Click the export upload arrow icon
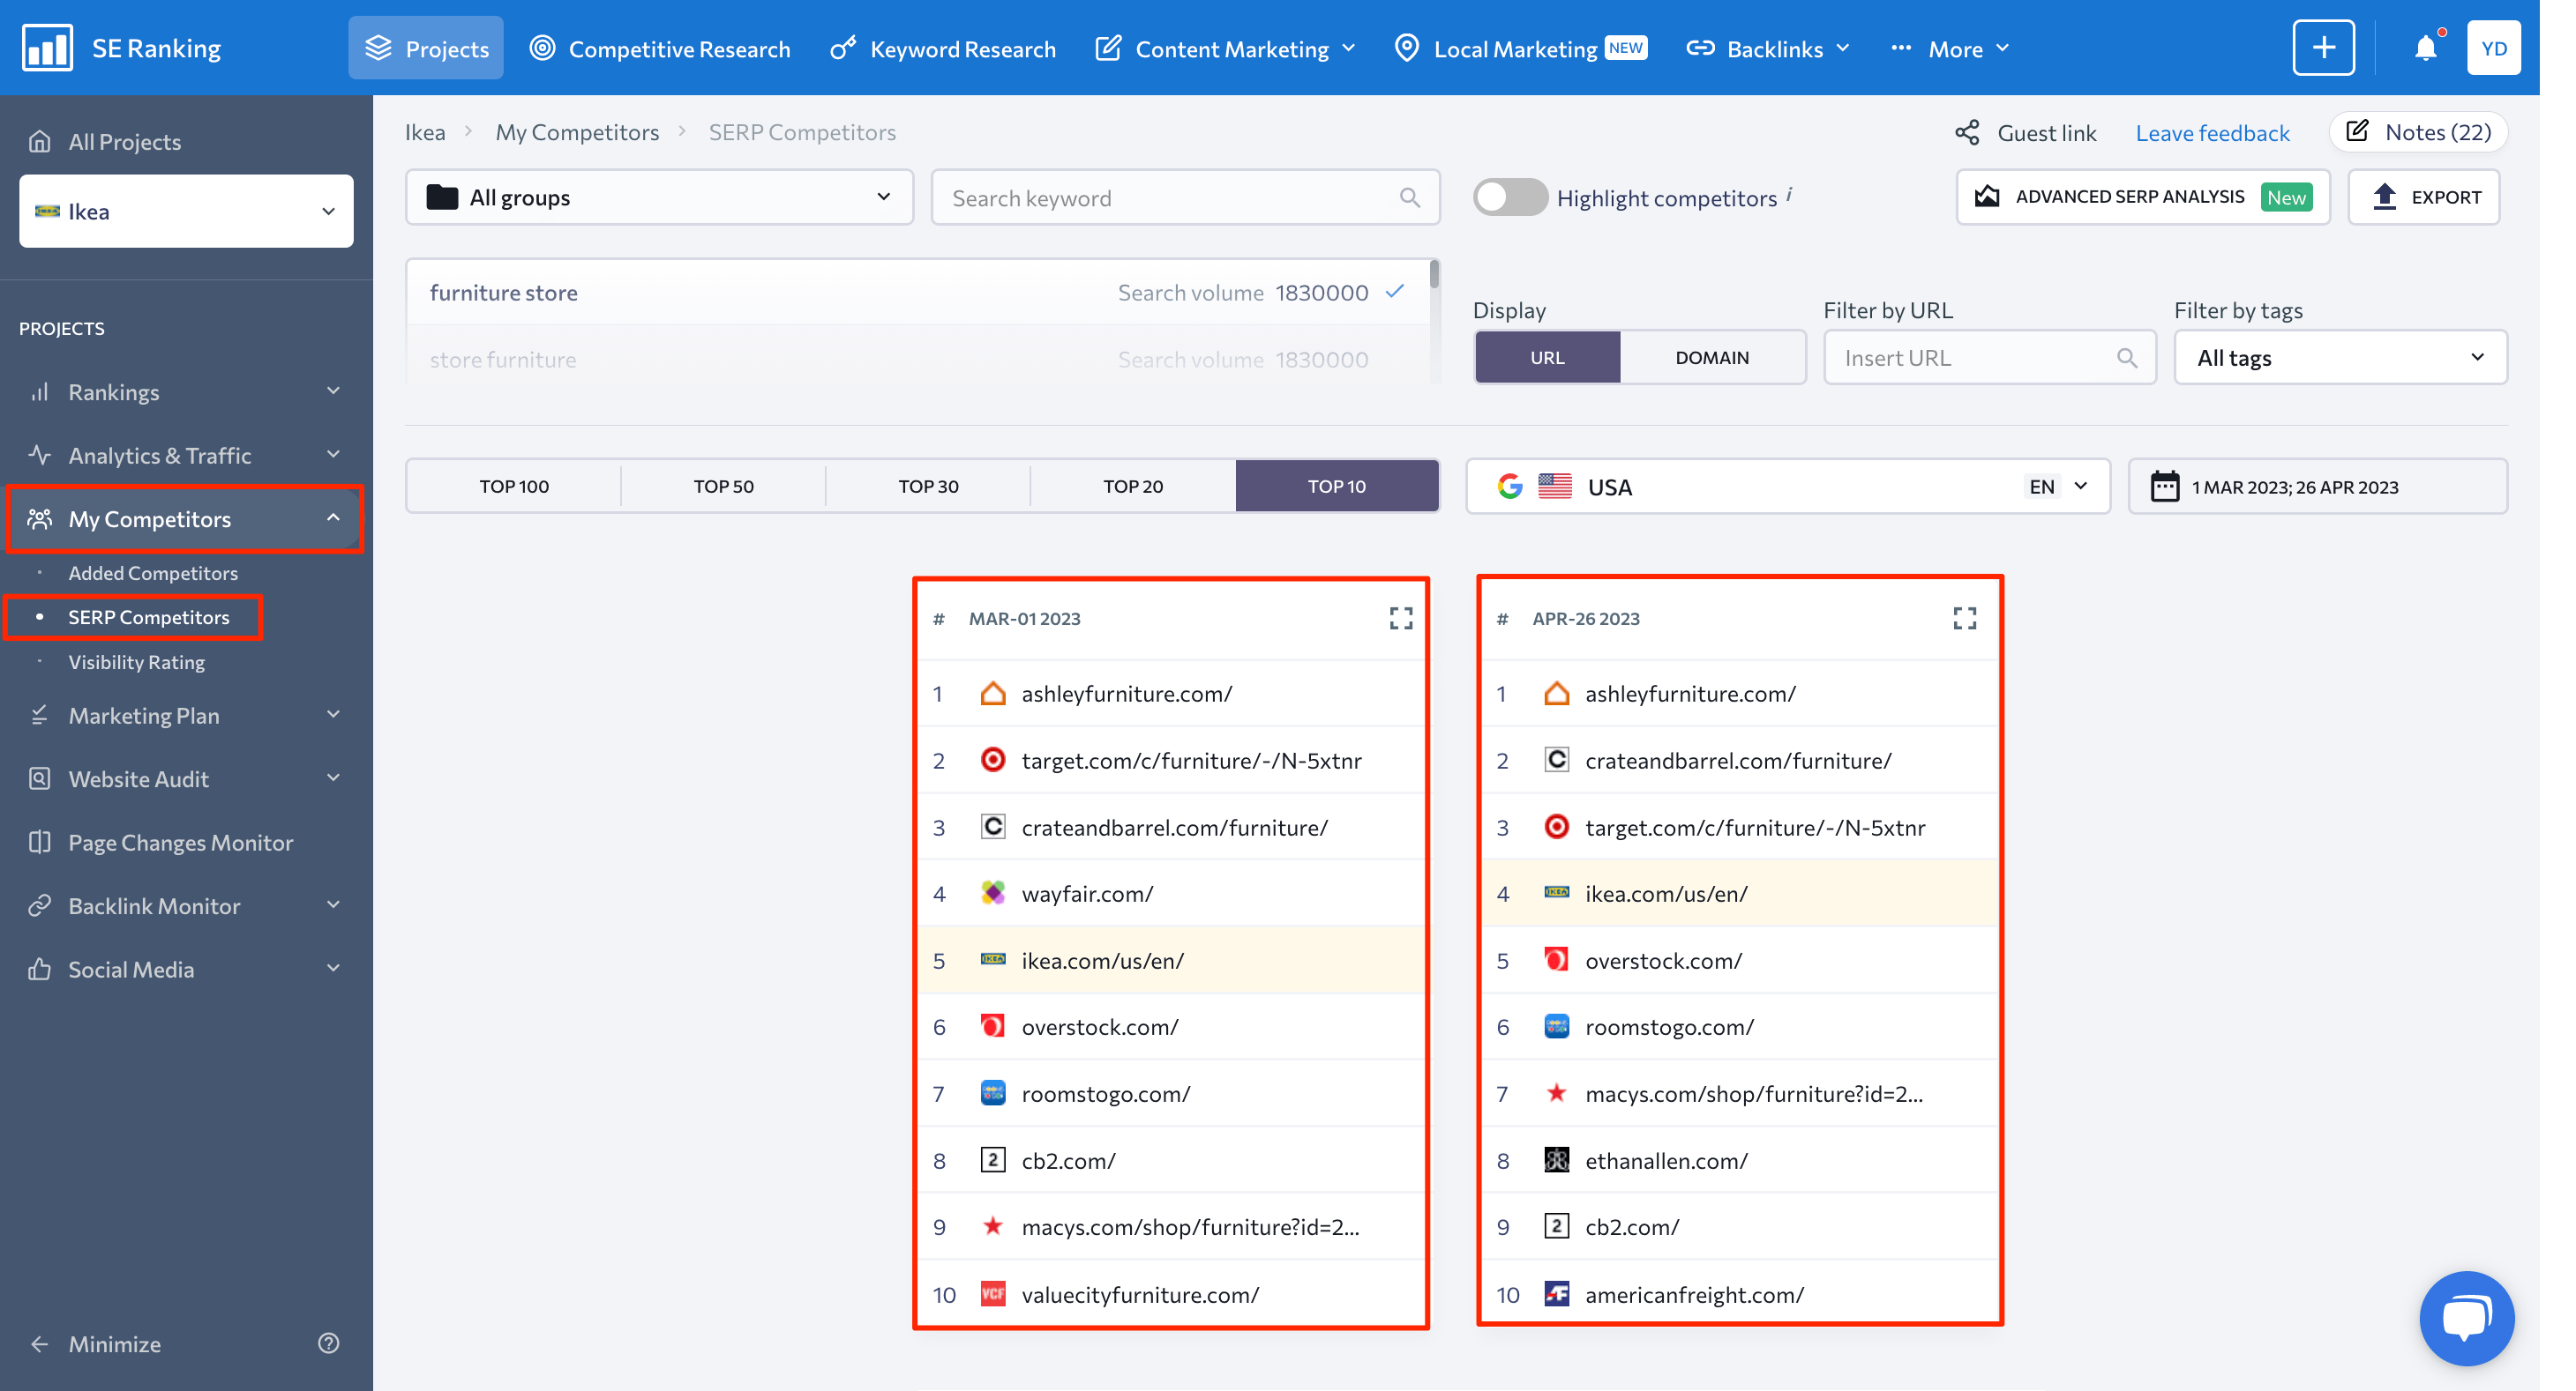 2385,197
